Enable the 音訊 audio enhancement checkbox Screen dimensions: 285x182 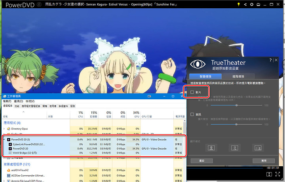tap(192, 114)
